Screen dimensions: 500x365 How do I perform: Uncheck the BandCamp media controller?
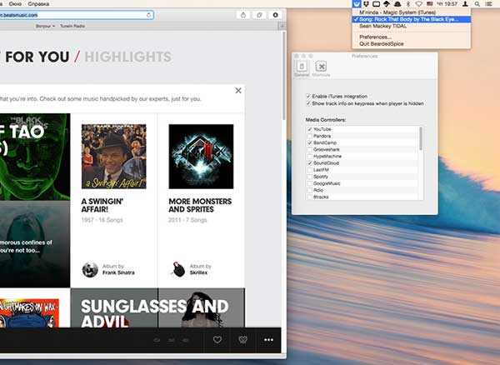(309, 142)
